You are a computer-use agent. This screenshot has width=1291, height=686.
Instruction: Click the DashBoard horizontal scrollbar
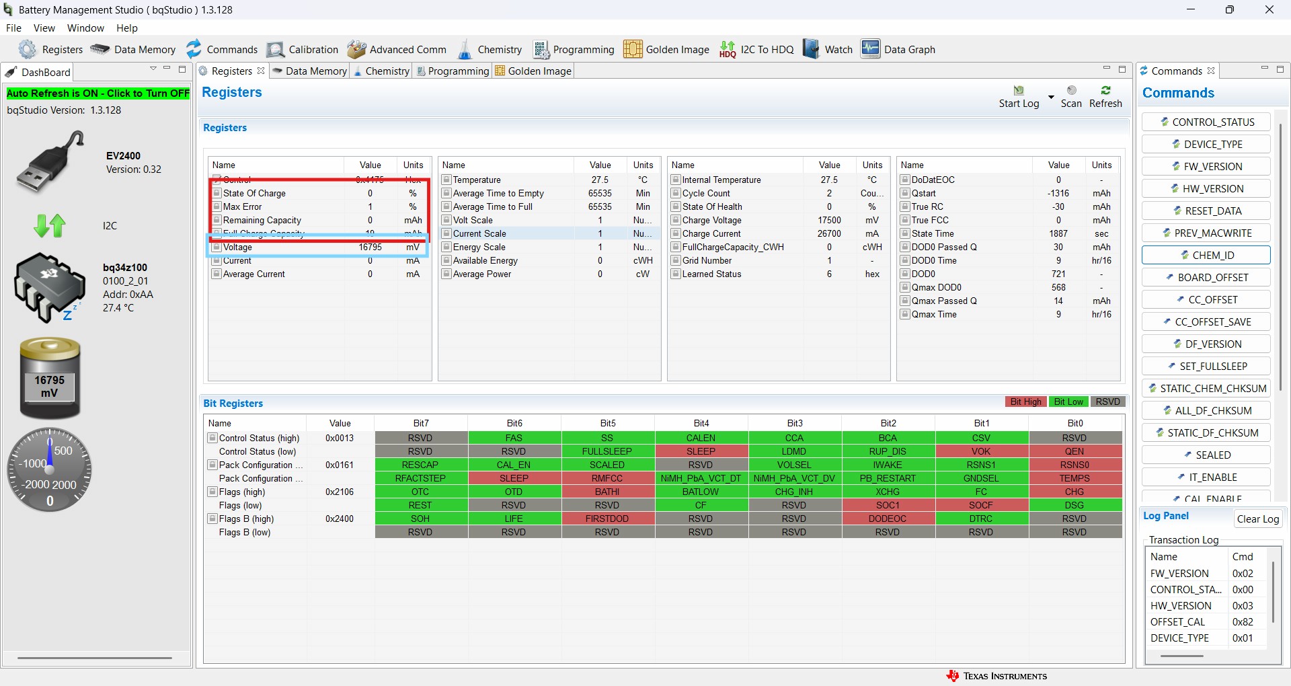(x=95, y=658)
